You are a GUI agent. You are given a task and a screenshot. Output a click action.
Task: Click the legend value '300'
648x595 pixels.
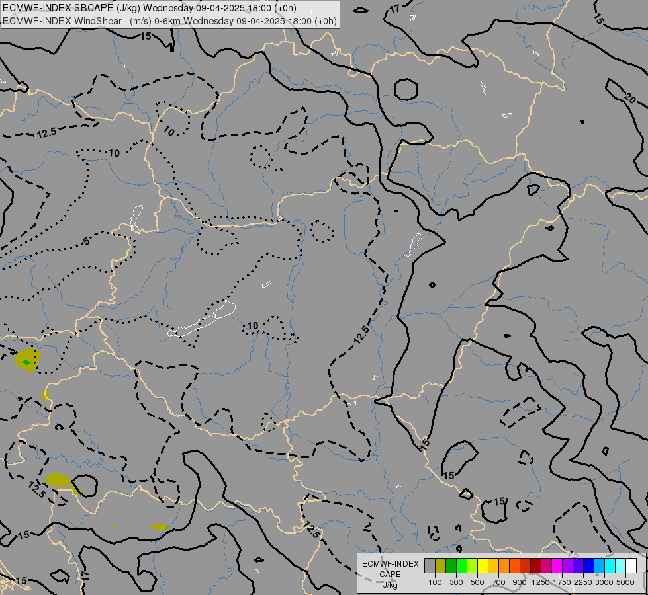[456, 582]
